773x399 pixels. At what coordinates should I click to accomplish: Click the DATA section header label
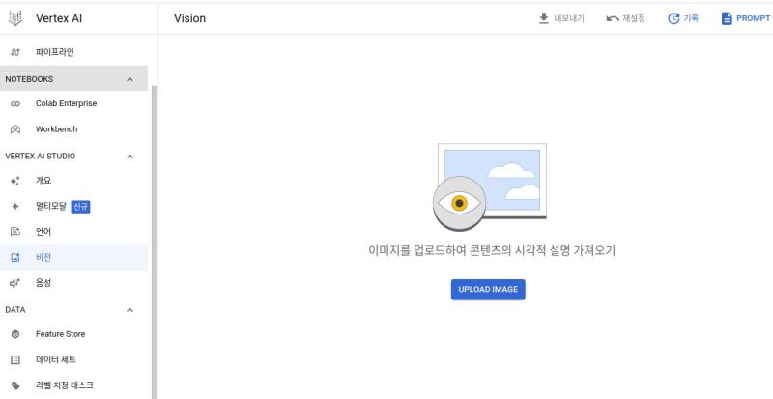[15, 310]
